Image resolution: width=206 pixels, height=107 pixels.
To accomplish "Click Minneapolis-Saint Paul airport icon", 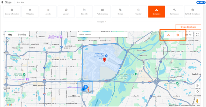I will pos(106,56).
